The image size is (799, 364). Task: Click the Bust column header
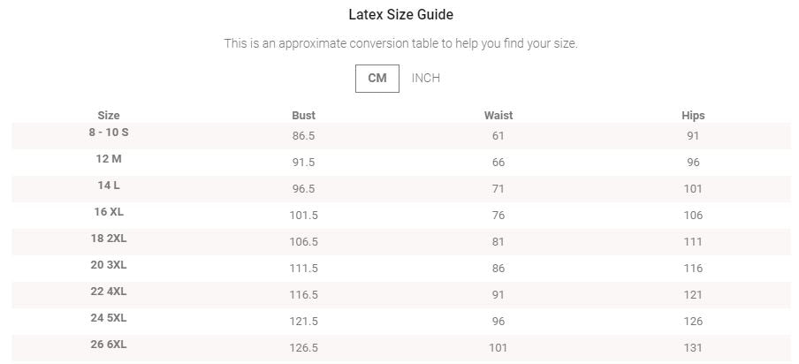303,116
